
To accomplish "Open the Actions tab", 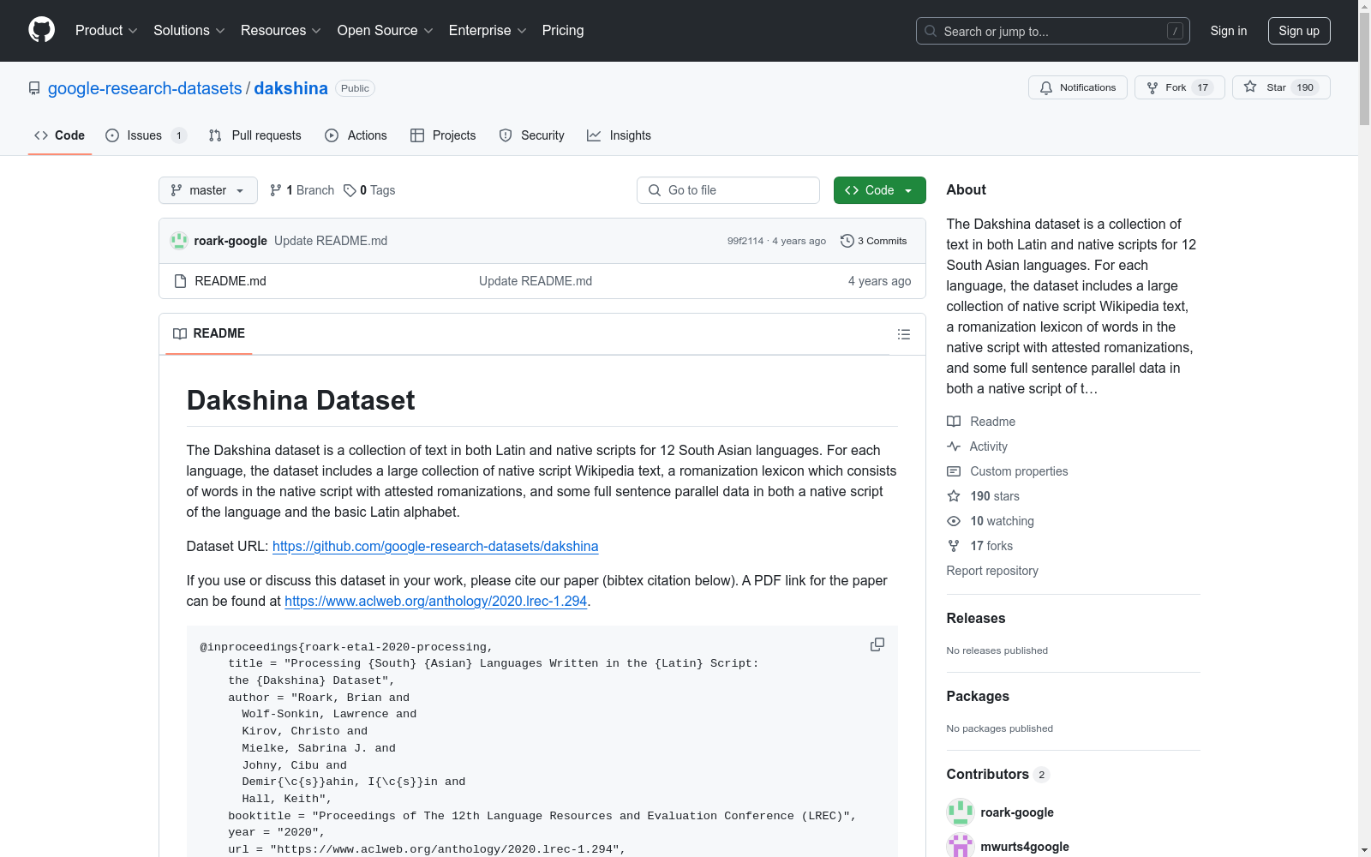I will [356, 135].
